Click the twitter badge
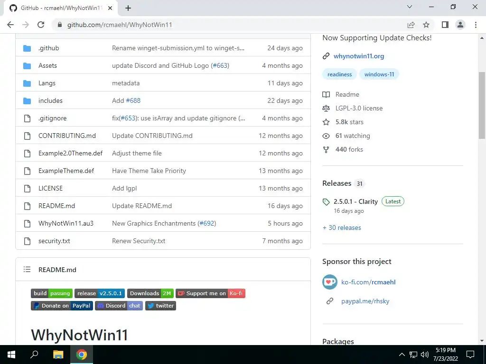This screenshot has height=364, width=486. point(160,306)
